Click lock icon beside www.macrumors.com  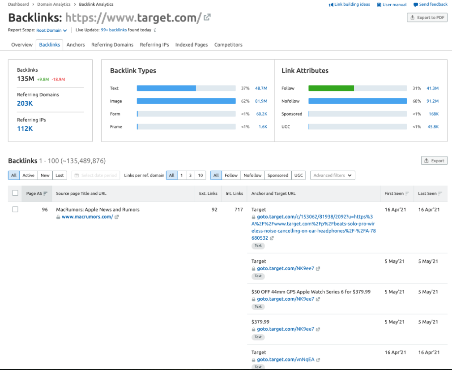[58, 217]
